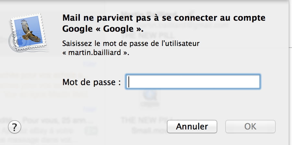292x145 pixels.
Task: Focus the Mot de passe input field
Action: (193, 82)
